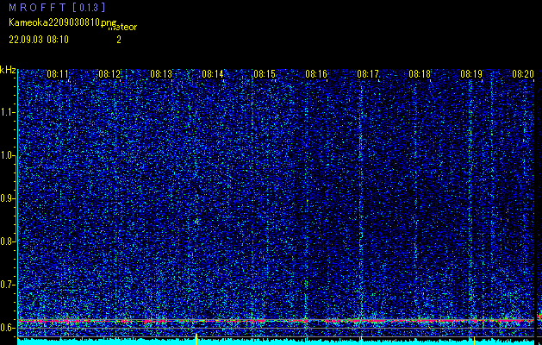Click the 08:11 time label
The image size is (542, 345).
point(58,74)
